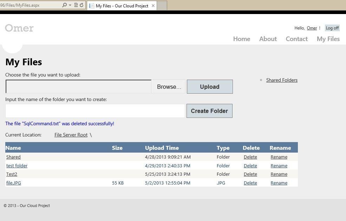Click Browse to choose a file
346x221 pixels.
pos(169,87)
